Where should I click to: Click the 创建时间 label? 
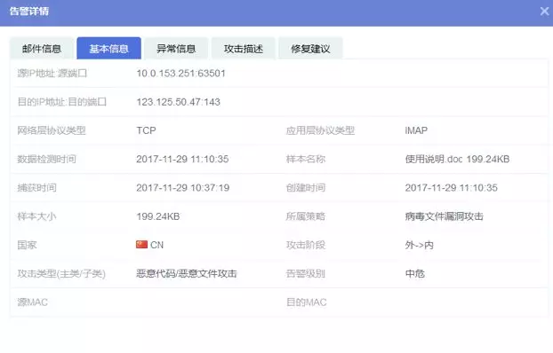coord(306,187)
